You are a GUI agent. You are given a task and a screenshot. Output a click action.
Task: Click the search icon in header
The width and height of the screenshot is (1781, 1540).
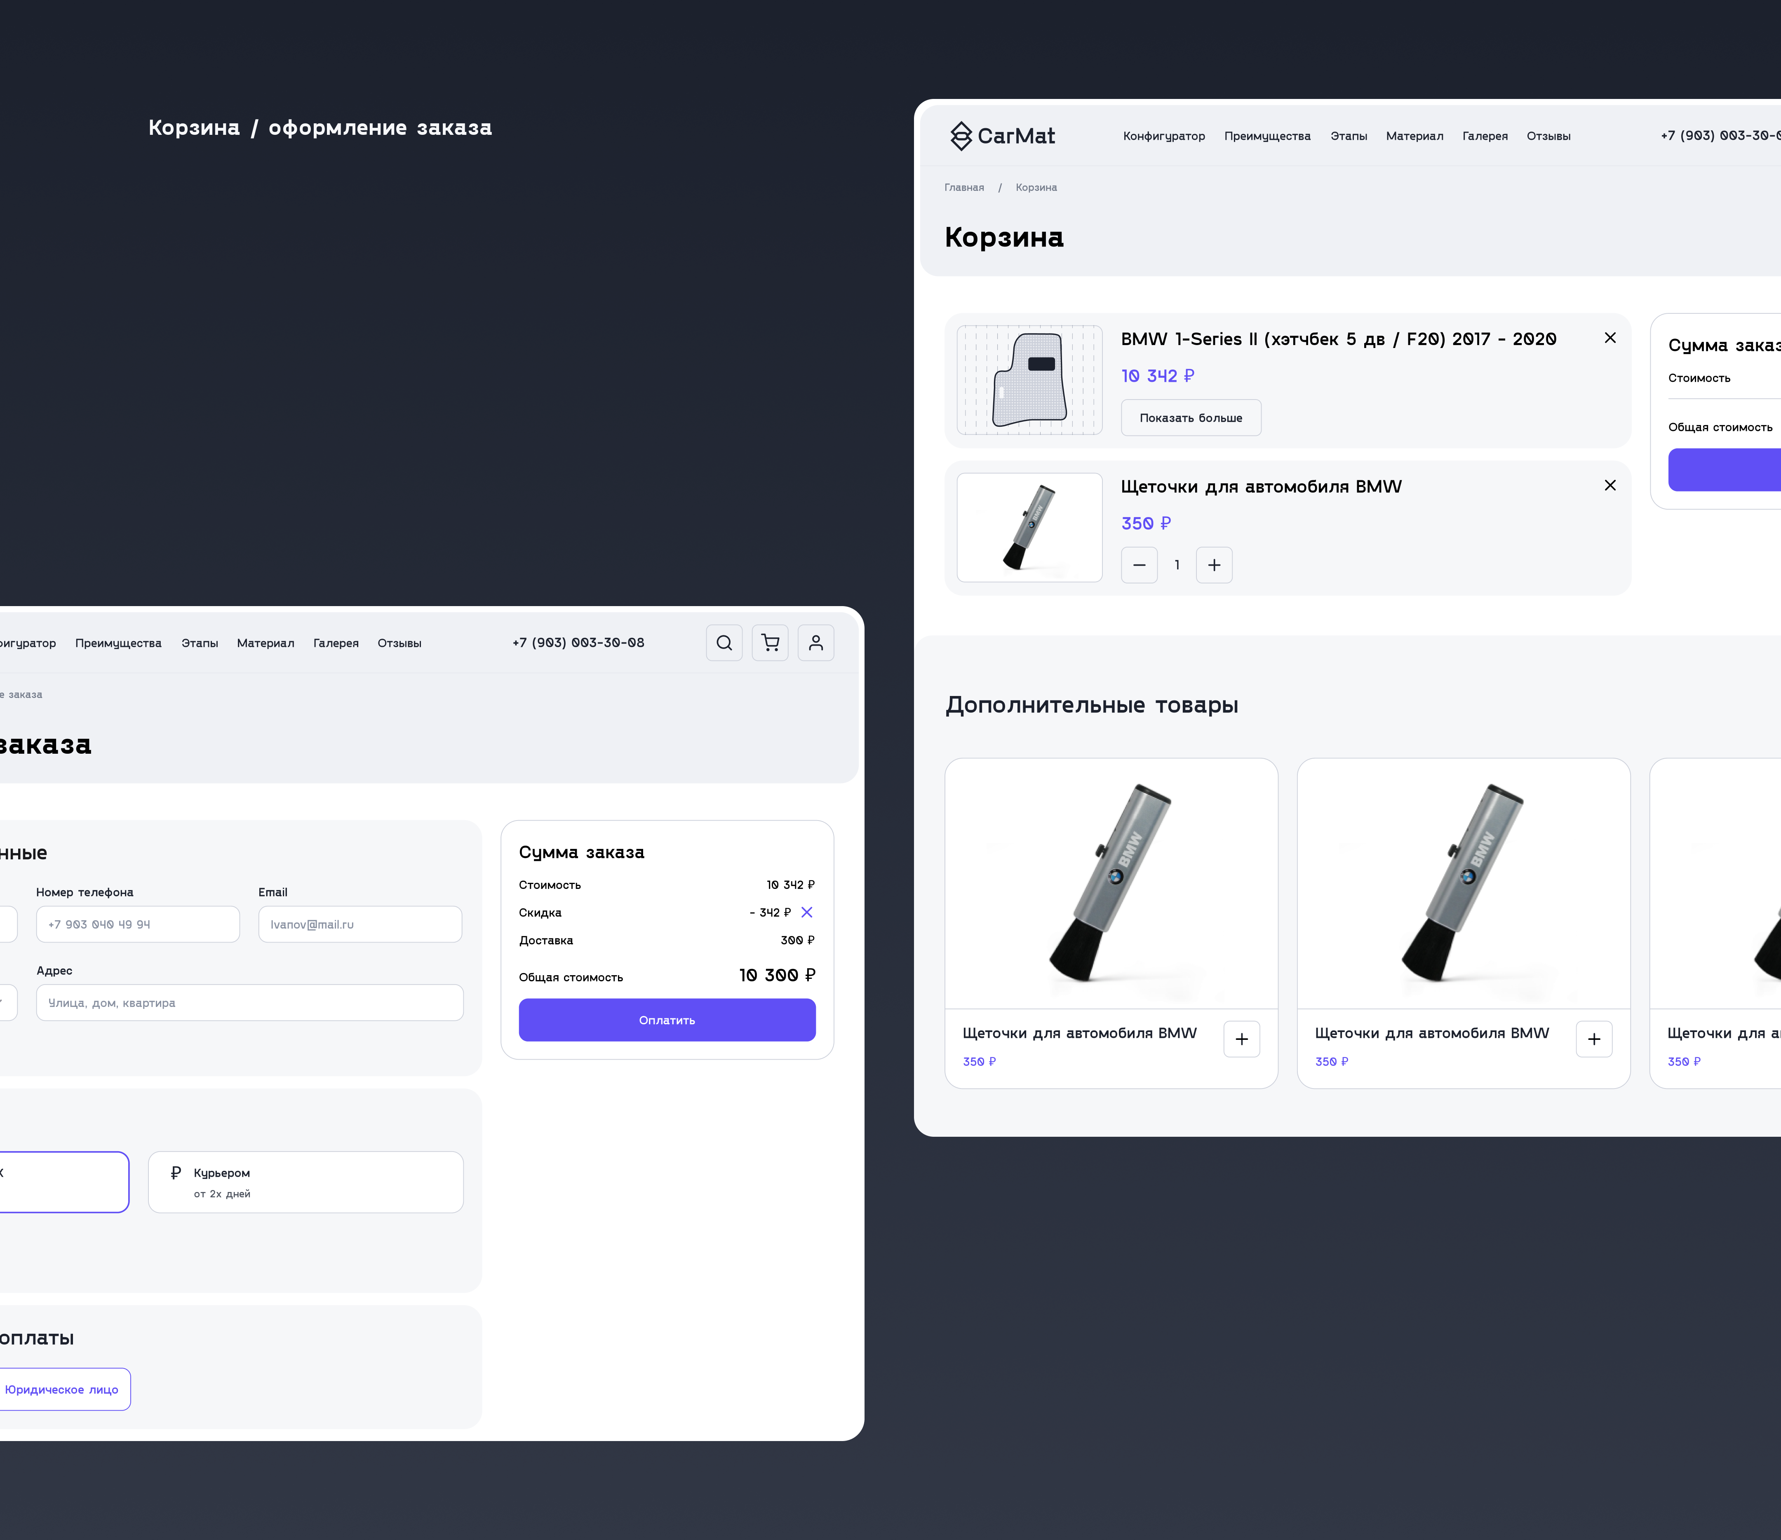click(x=724, y=642)
